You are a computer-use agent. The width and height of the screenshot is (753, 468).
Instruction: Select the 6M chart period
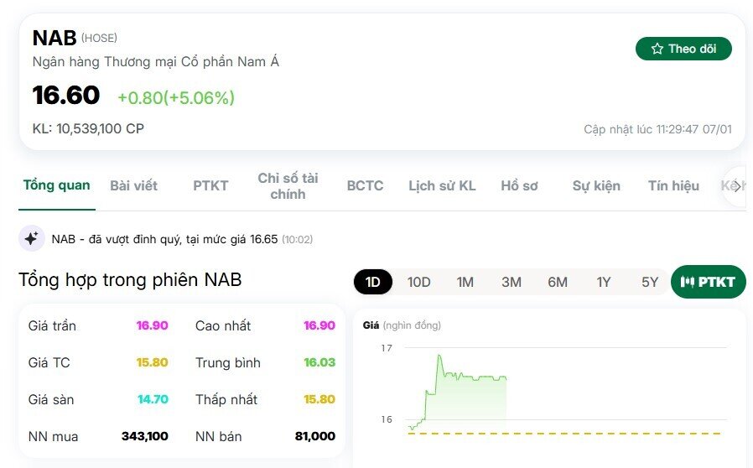click(x=558, y=282)
